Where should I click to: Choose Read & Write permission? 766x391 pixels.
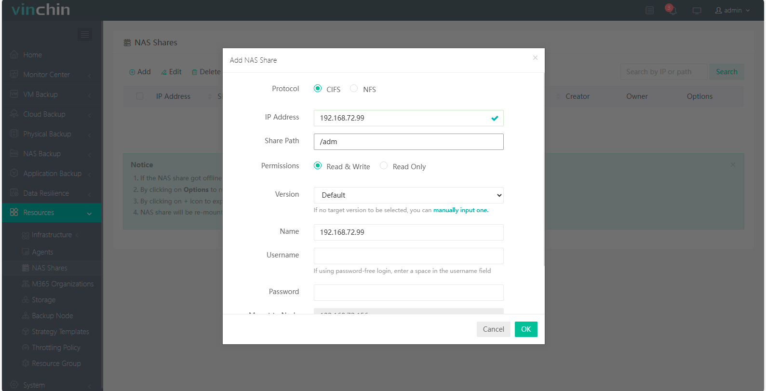pos(318,165)
